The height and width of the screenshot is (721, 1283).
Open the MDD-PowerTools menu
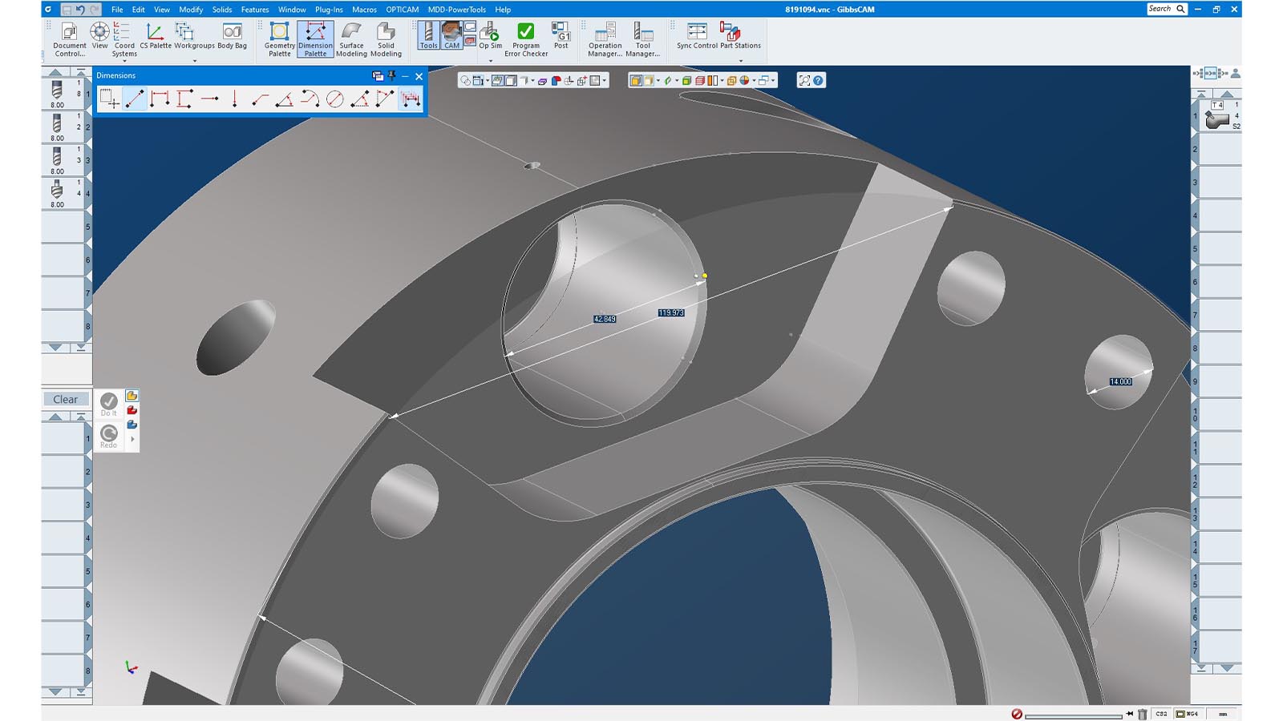point(456,10)
